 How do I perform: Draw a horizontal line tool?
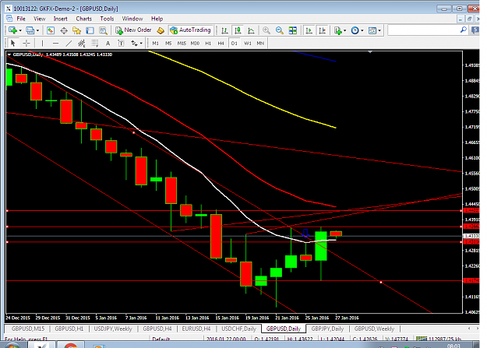coord(55,43)
